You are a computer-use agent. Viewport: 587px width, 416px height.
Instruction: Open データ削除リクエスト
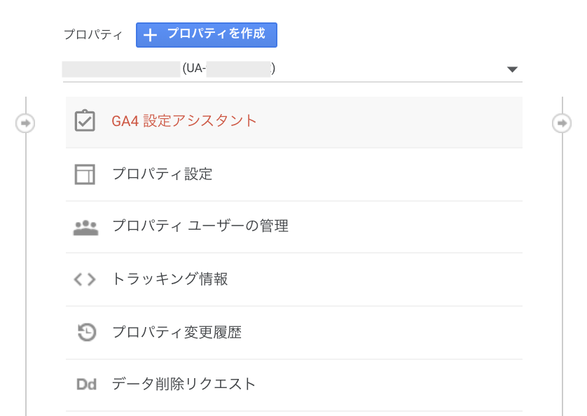point(294,385)
